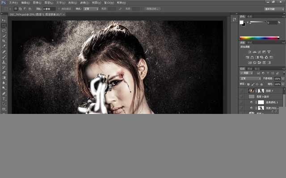
Task: Add a Color Balance adjustment
Action: (252, 57)
